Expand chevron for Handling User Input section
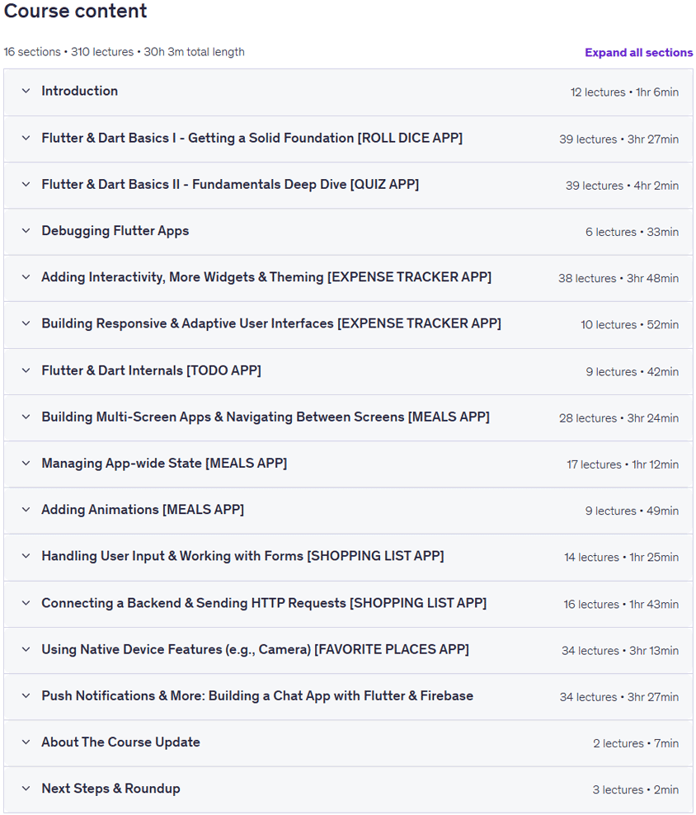Viewport: 696px width, 815px height. [x=26, y=556]
